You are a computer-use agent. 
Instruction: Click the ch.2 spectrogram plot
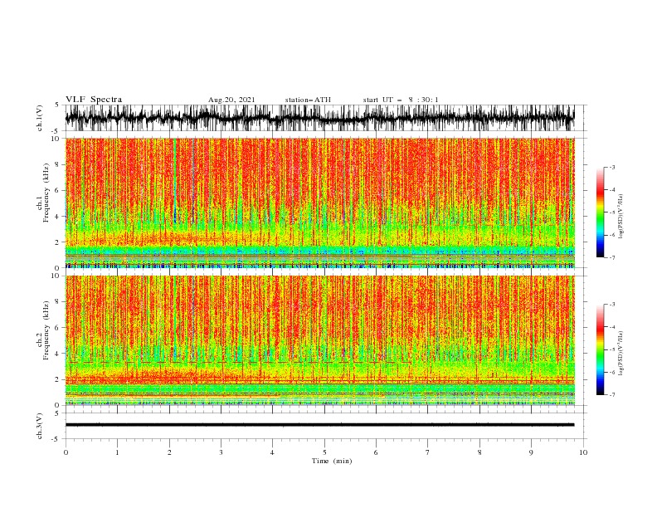point(319,340)
